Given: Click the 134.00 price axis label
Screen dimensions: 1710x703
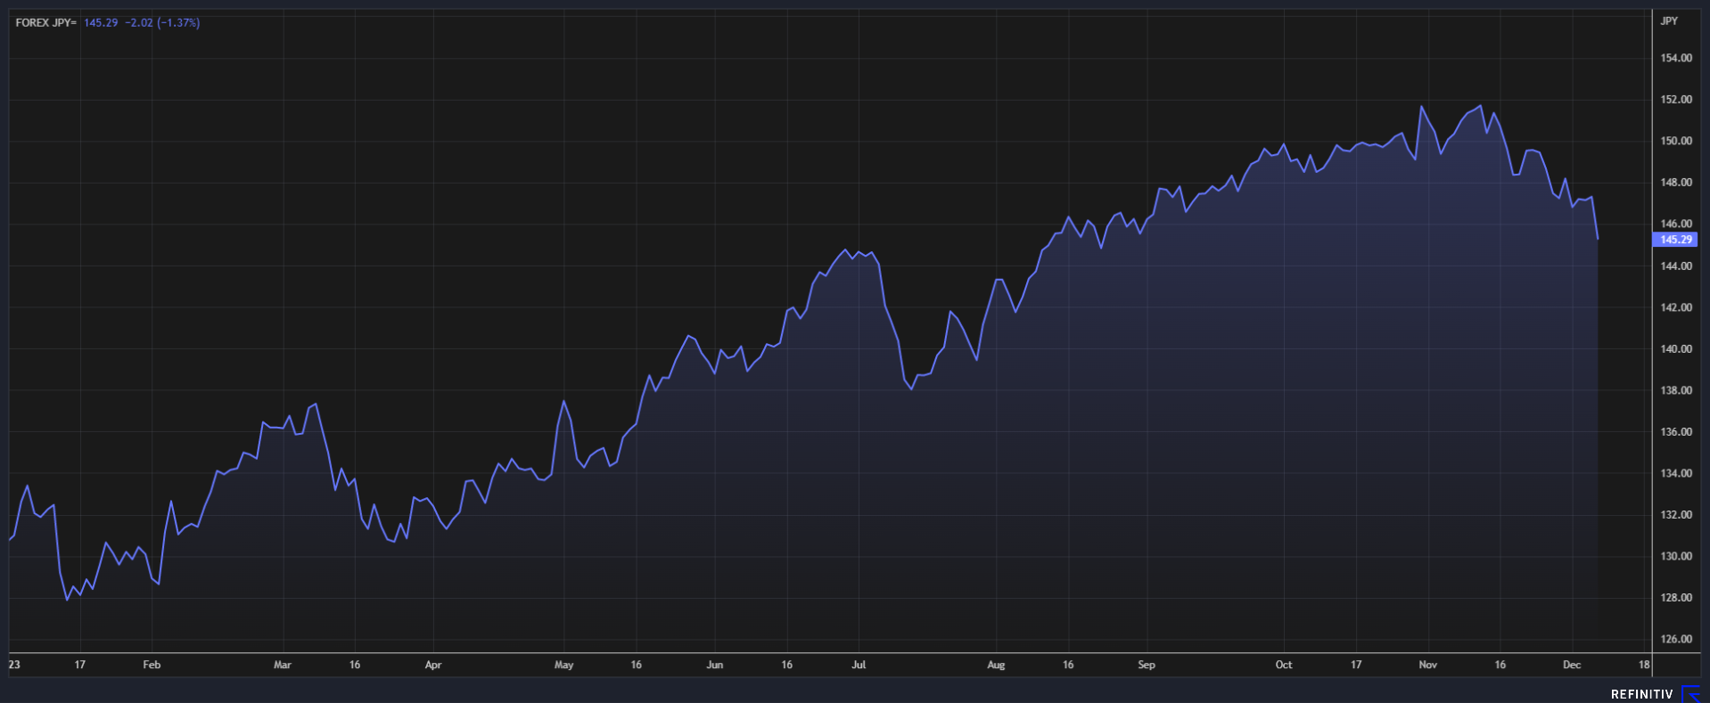Looking at the screenshot, I should tap(1676, 473).
